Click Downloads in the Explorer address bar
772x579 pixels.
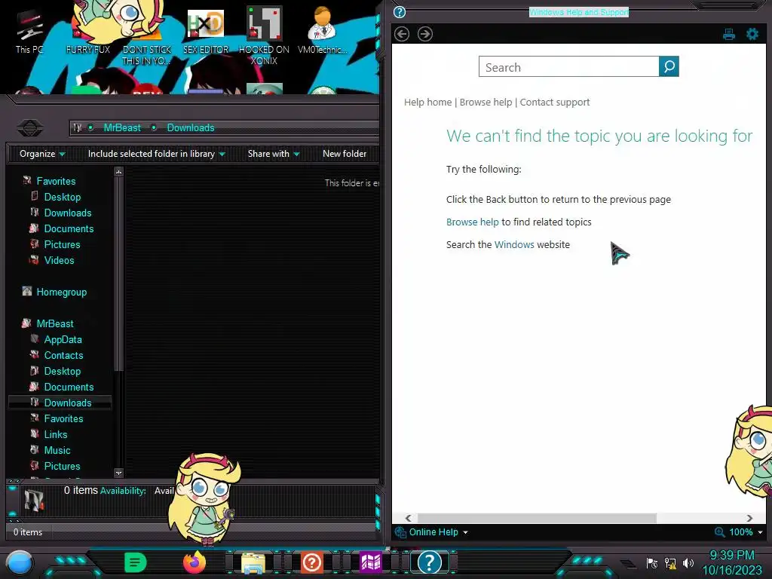coord(191,127)
